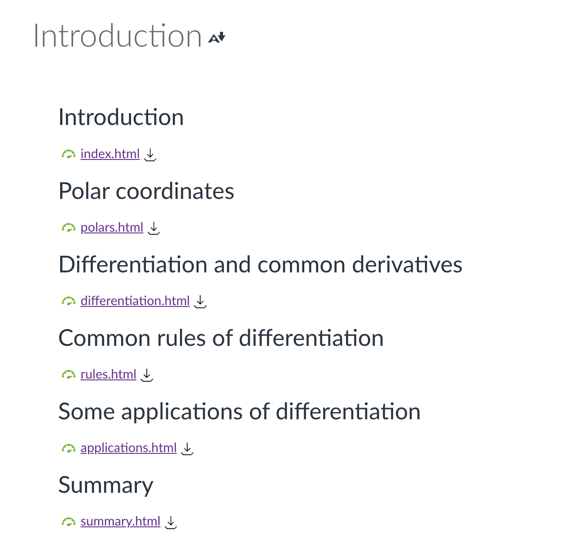Click the green gauge icon beside rules.html

coord(68,375)
